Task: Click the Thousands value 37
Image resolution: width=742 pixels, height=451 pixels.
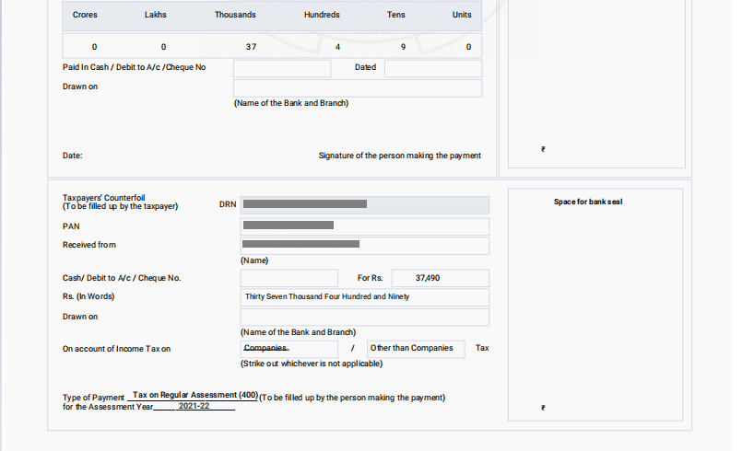Action: coord(251,46)
